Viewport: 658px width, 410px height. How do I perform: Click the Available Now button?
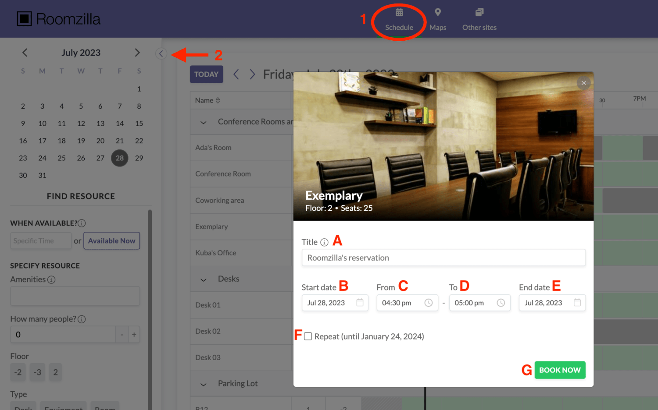(111, 240)
